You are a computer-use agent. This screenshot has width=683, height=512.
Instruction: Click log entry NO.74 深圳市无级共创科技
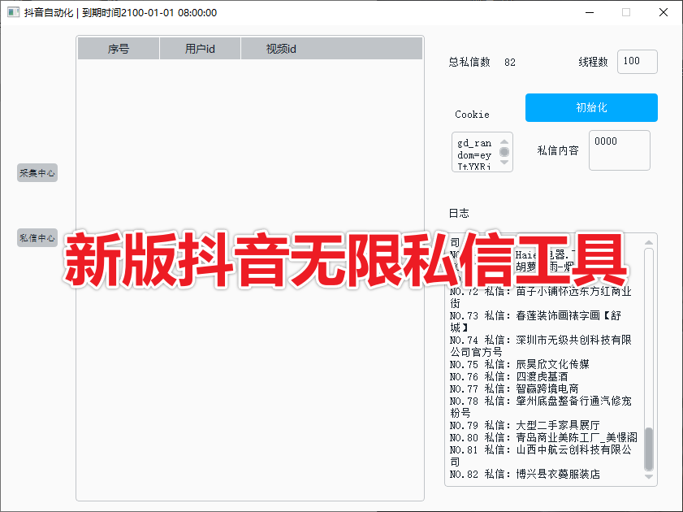(x=541, y=346)
